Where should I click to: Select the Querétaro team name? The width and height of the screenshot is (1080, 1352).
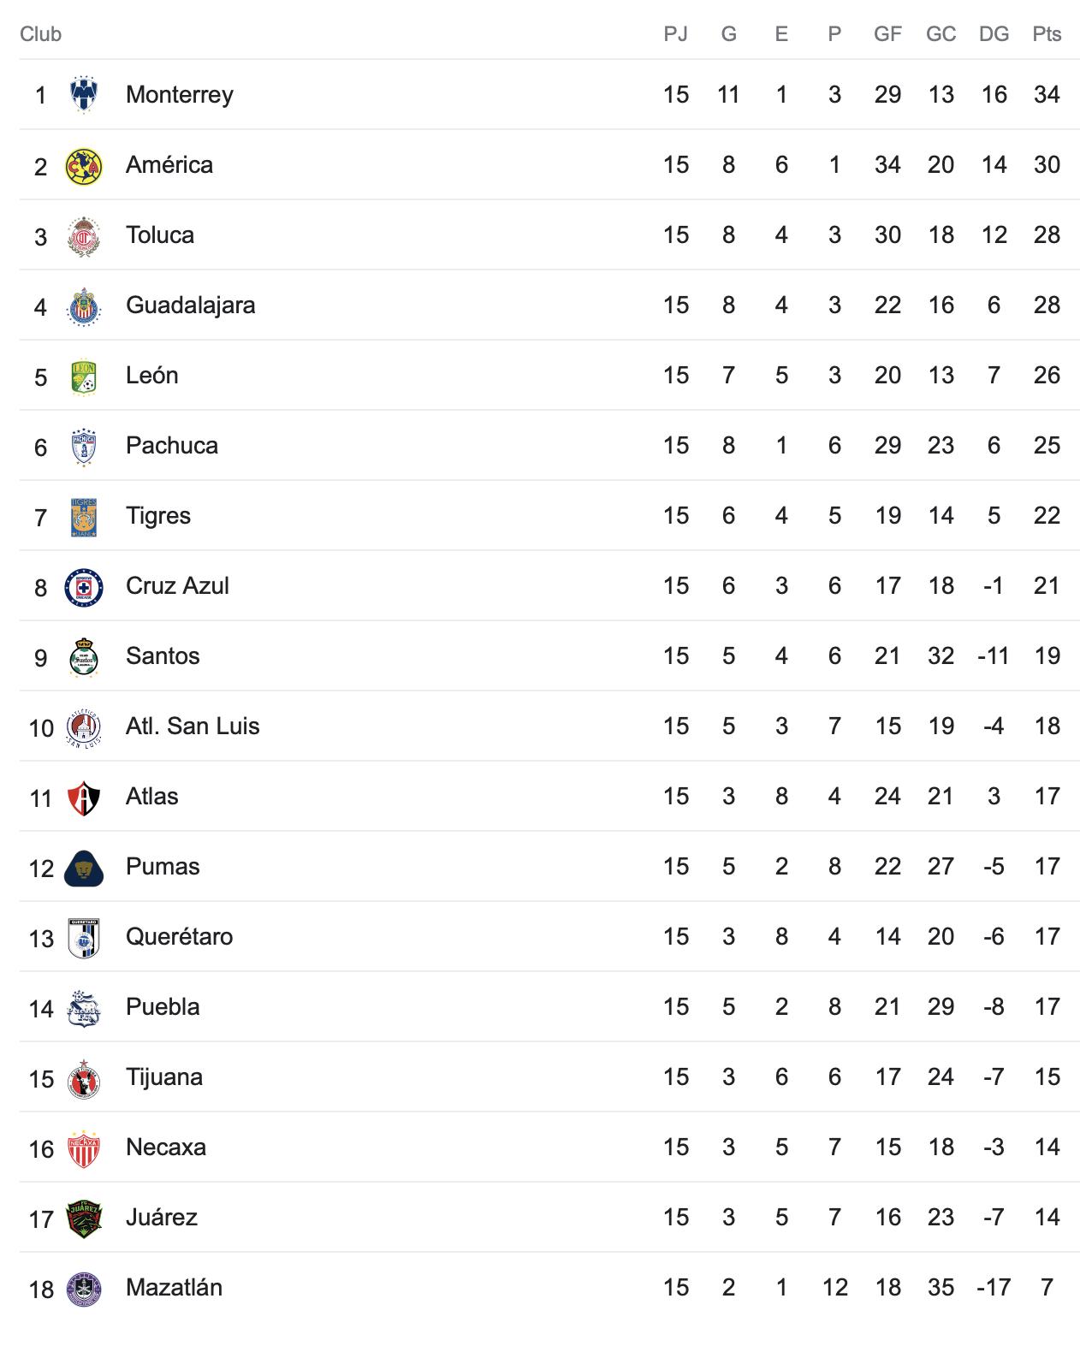[179, 937]
